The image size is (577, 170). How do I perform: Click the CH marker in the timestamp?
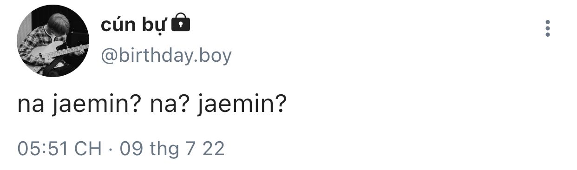pos(88,149)
